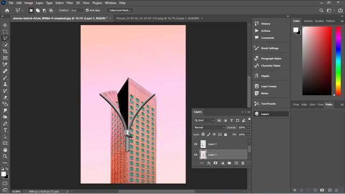The height and width of the screenshot is (194, 345).
Task: Toggle lock image pixels brush icon
Action: coord(209,134)
